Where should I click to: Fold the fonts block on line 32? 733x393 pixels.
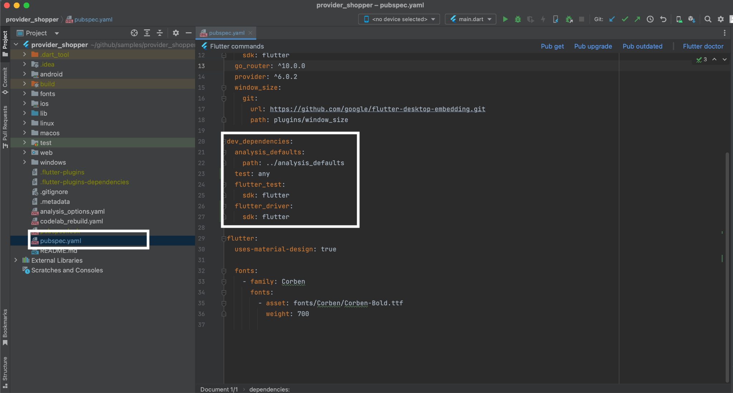pos(224,271)
